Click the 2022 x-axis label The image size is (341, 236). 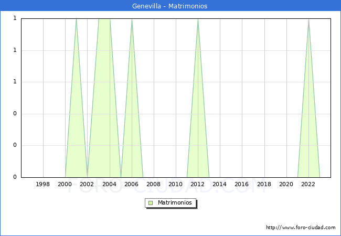point(308,184)
